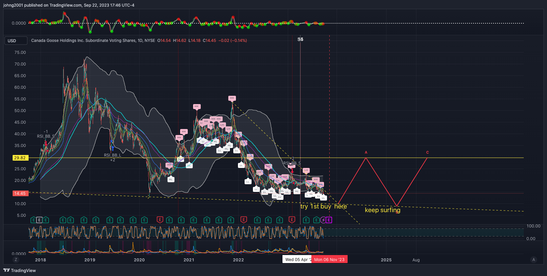The image size is (547, 276).
Task: Click the 100.00 oscillator scale value
Action: pos(533,226)
